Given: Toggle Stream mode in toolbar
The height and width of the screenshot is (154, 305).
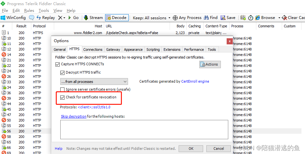Looking at the screenshot, I should pyautogui.click(x=93, y=18).
